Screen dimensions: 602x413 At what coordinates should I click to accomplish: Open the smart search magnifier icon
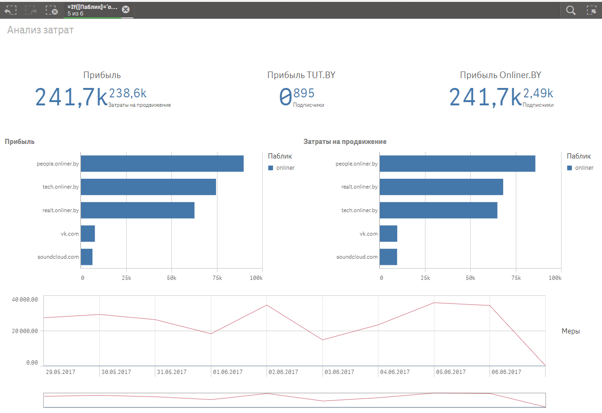click(x=570, y=10)
